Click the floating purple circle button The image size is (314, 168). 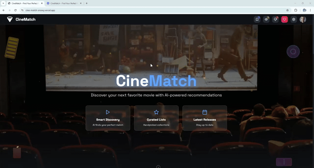tap(293, 52)
